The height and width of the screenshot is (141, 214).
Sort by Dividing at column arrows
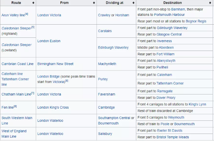tap(133, 3)
